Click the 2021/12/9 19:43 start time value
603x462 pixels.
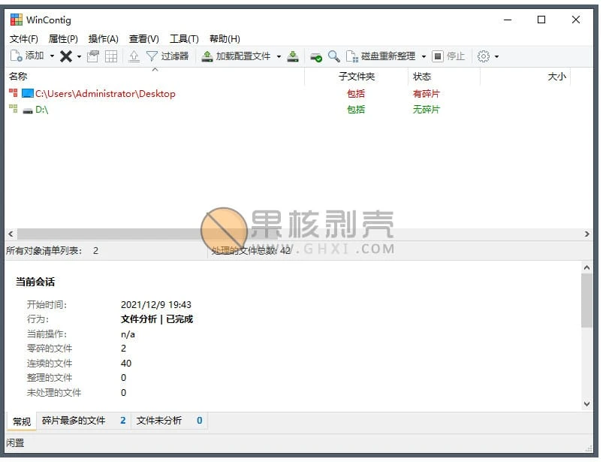pyautogui.click(x=156, y=305)
